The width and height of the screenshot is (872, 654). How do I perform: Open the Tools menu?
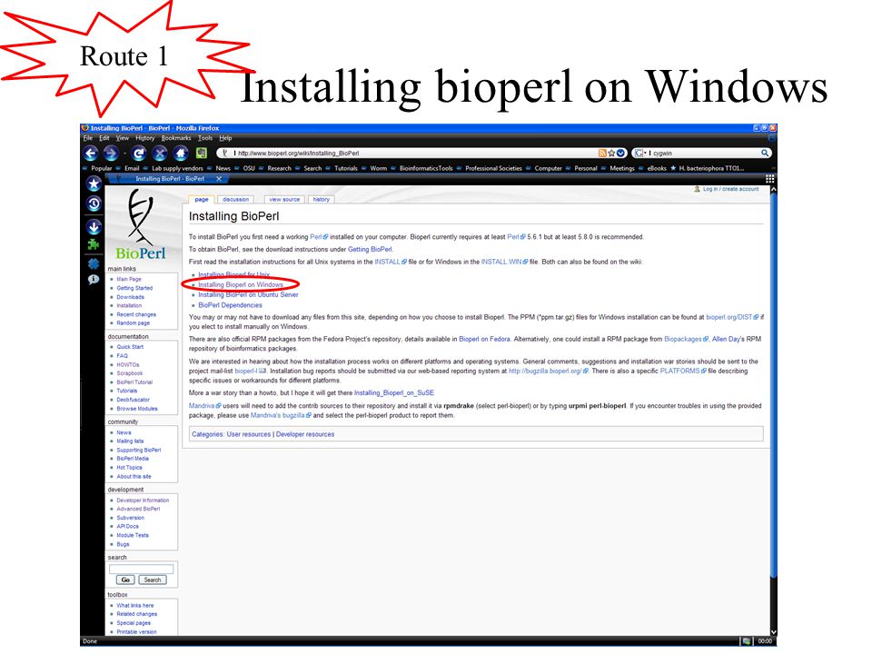point(204,138)
